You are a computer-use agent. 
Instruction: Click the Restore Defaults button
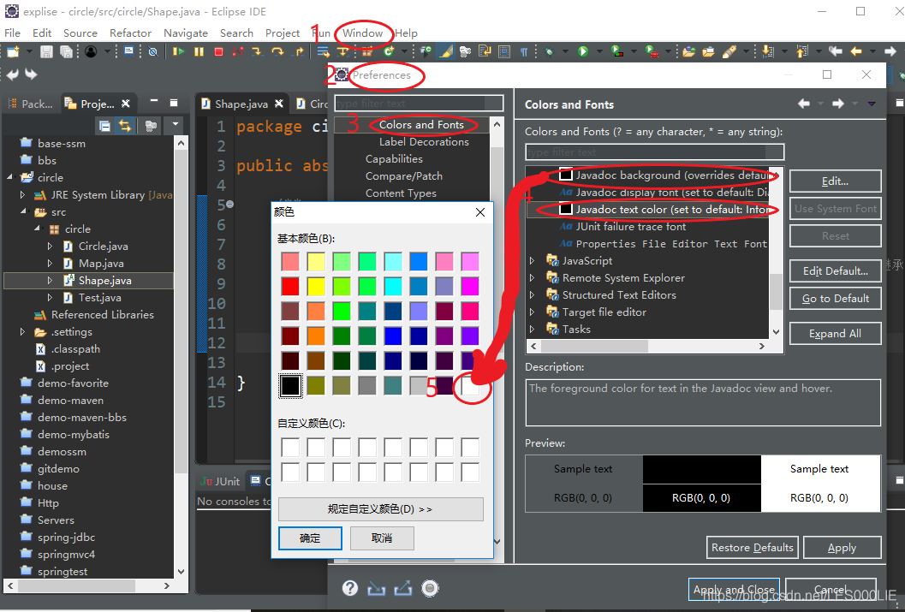752,548
